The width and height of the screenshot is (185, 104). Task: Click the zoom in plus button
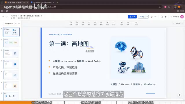(x=182, y=23)
